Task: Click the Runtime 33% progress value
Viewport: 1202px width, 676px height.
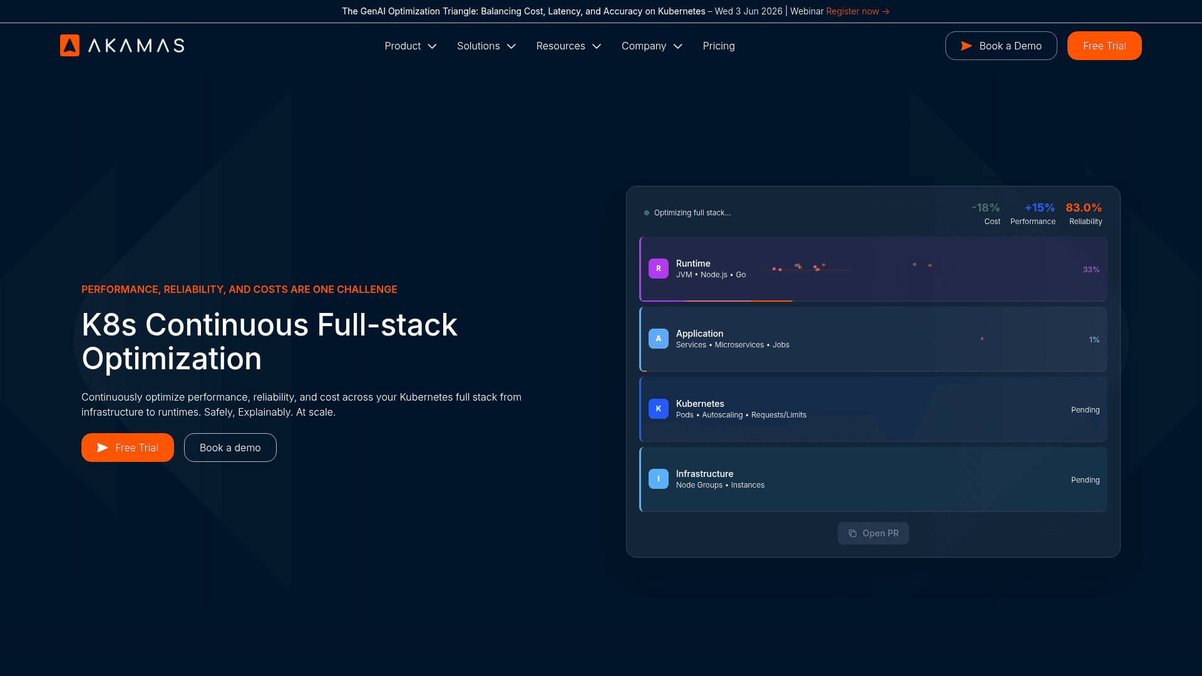Action: (1091, 270)
